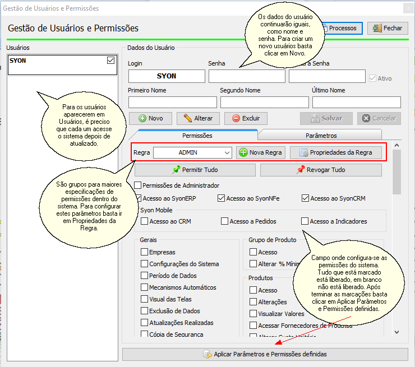Enable Permissões de Administrador checkbox
415x367 pixels.
[138, 185]
